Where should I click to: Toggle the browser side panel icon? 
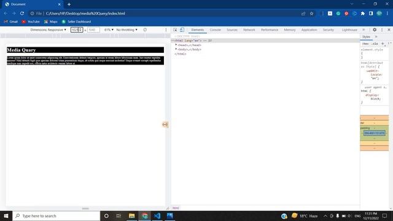point(371,14)
